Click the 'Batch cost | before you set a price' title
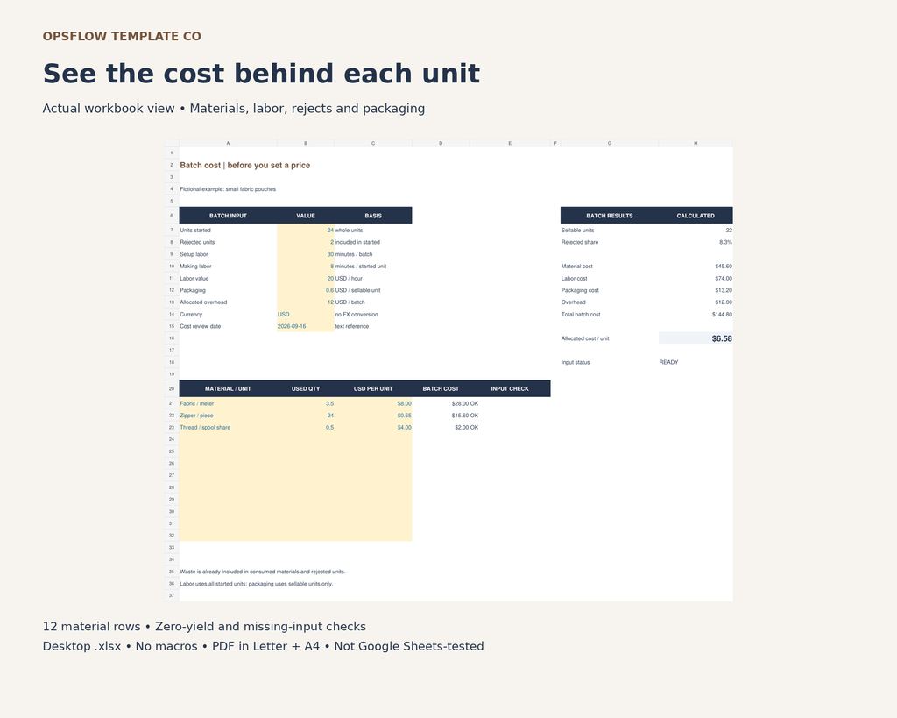 tap(245, 165)
